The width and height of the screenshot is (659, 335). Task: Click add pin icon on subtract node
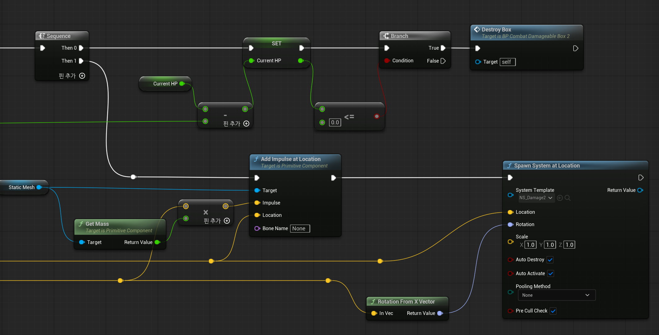246,124
